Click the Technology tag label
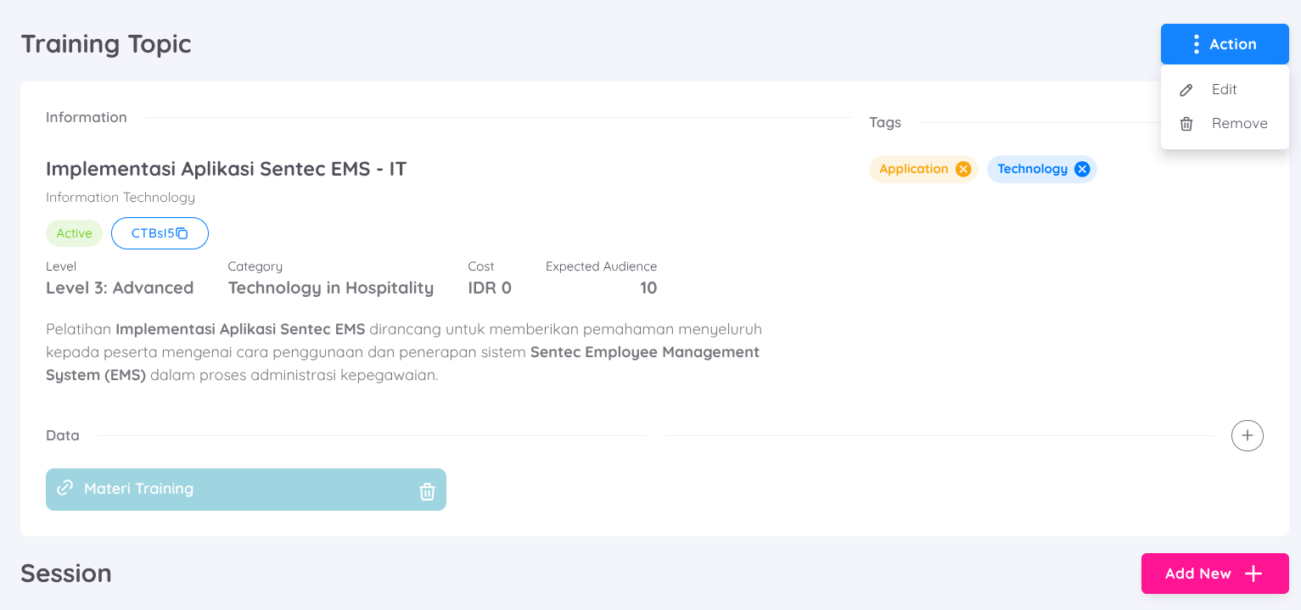This screenshot has width=1301, height=610. 1032,169
